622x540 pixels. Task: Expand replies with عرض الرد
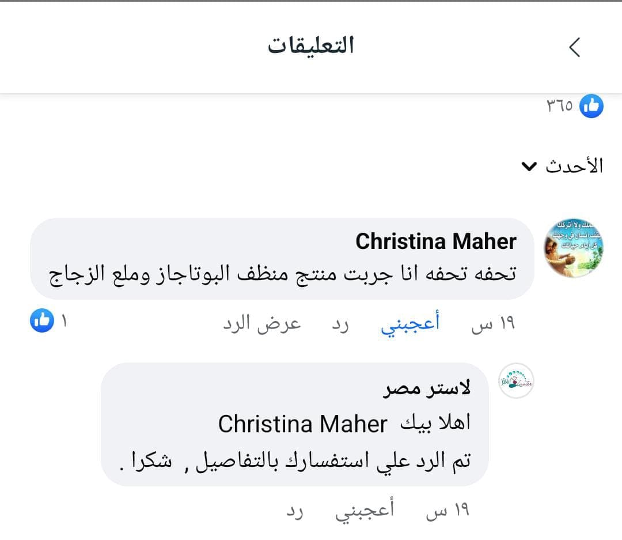click(262, 323)
